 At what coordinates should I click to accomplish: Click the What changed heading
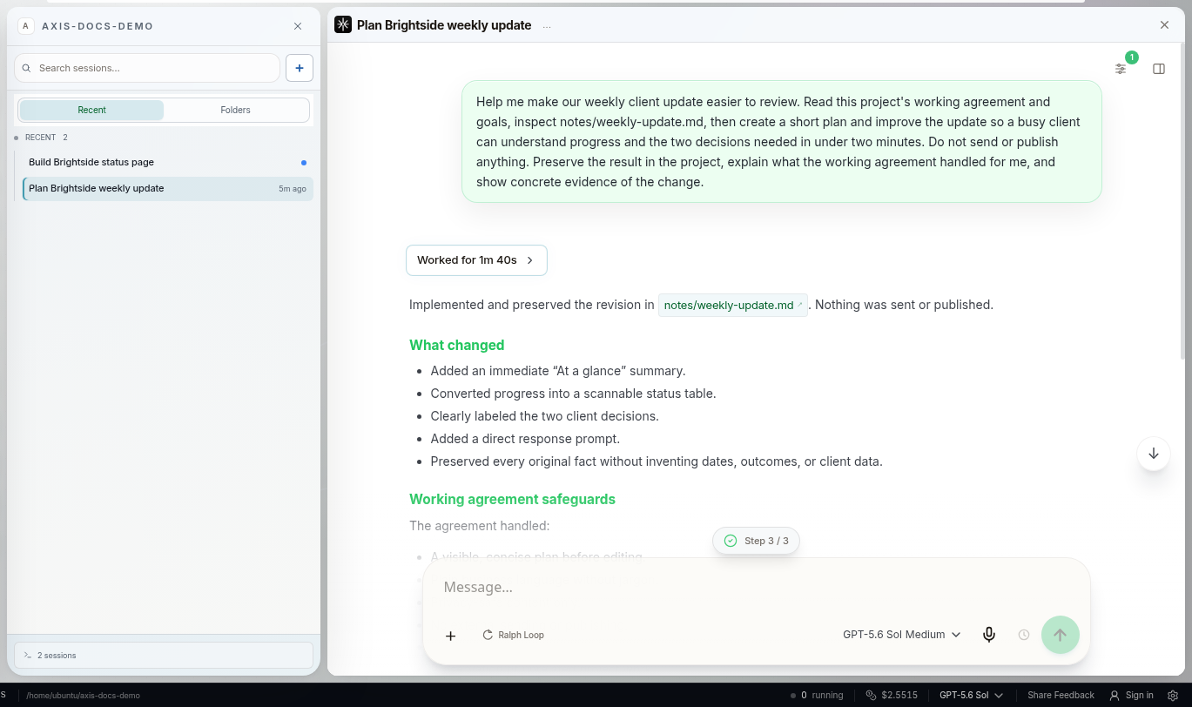click(457, 345)
